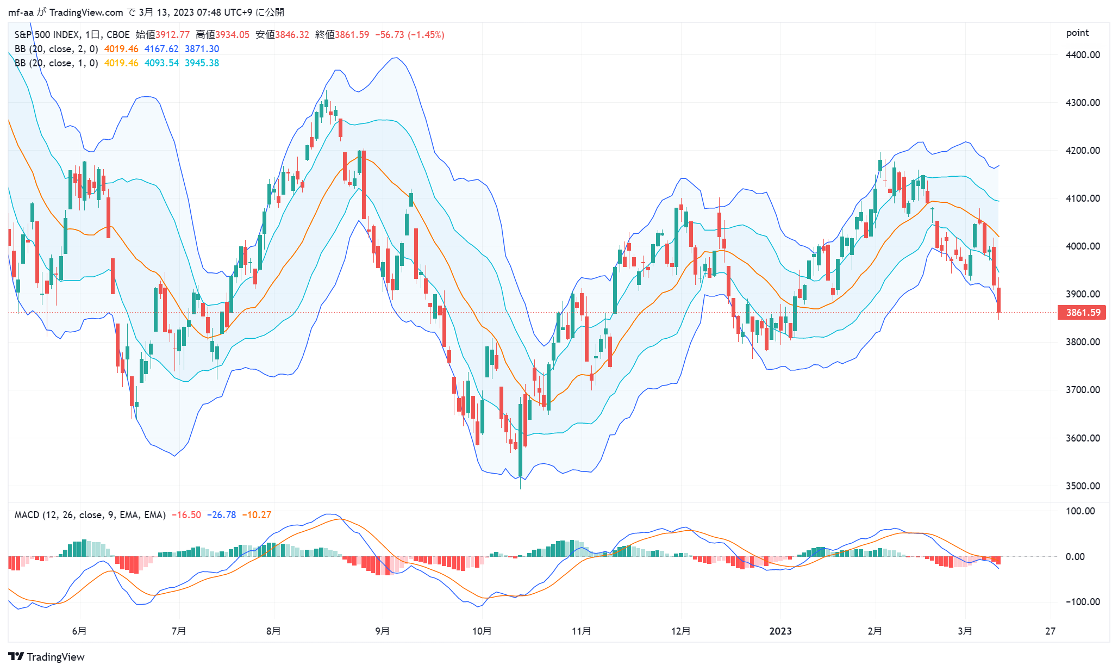This screenshot has width=1118, height=671.
Task: Click the 4100.00 price axis label
Action: point(1083,198)
